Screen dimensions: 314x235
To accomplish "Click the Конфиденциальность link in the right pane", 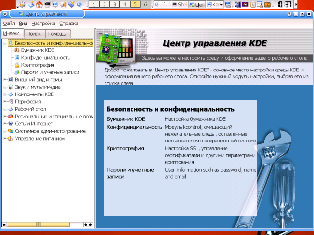I will click(x=134, y=127).
